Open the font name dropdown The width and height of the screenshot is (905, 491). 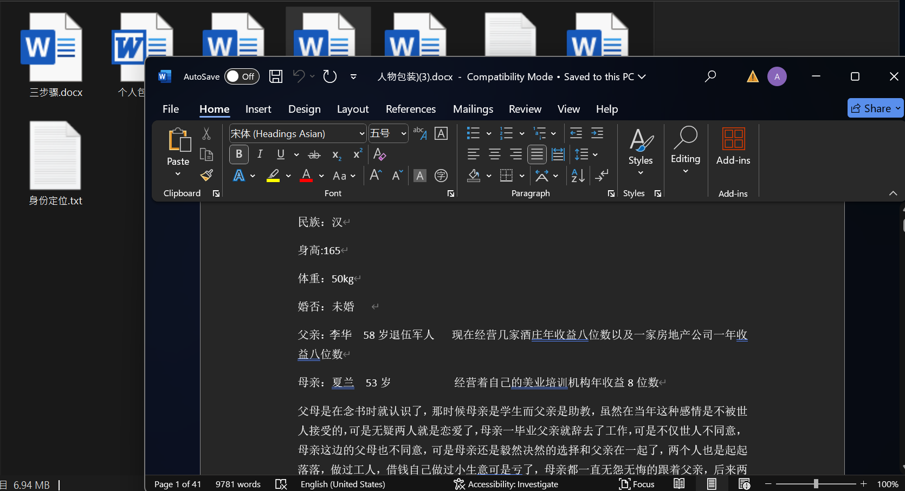tap(361, 133)
